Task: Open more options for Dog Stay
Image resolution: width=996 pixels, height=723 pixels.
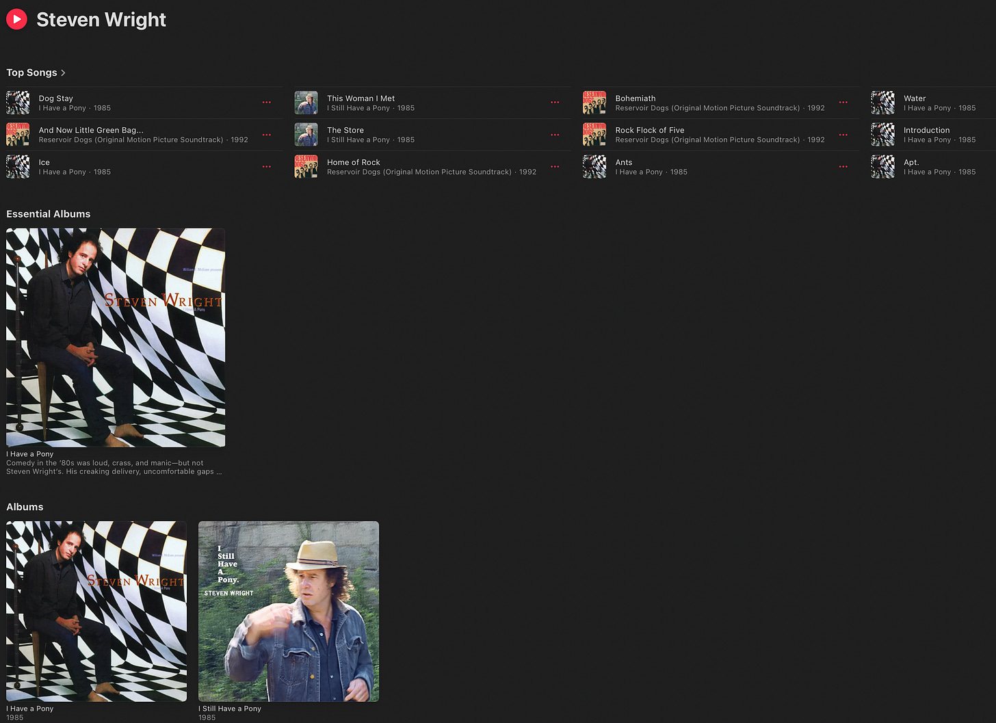Action: click(x=267, y=103)
